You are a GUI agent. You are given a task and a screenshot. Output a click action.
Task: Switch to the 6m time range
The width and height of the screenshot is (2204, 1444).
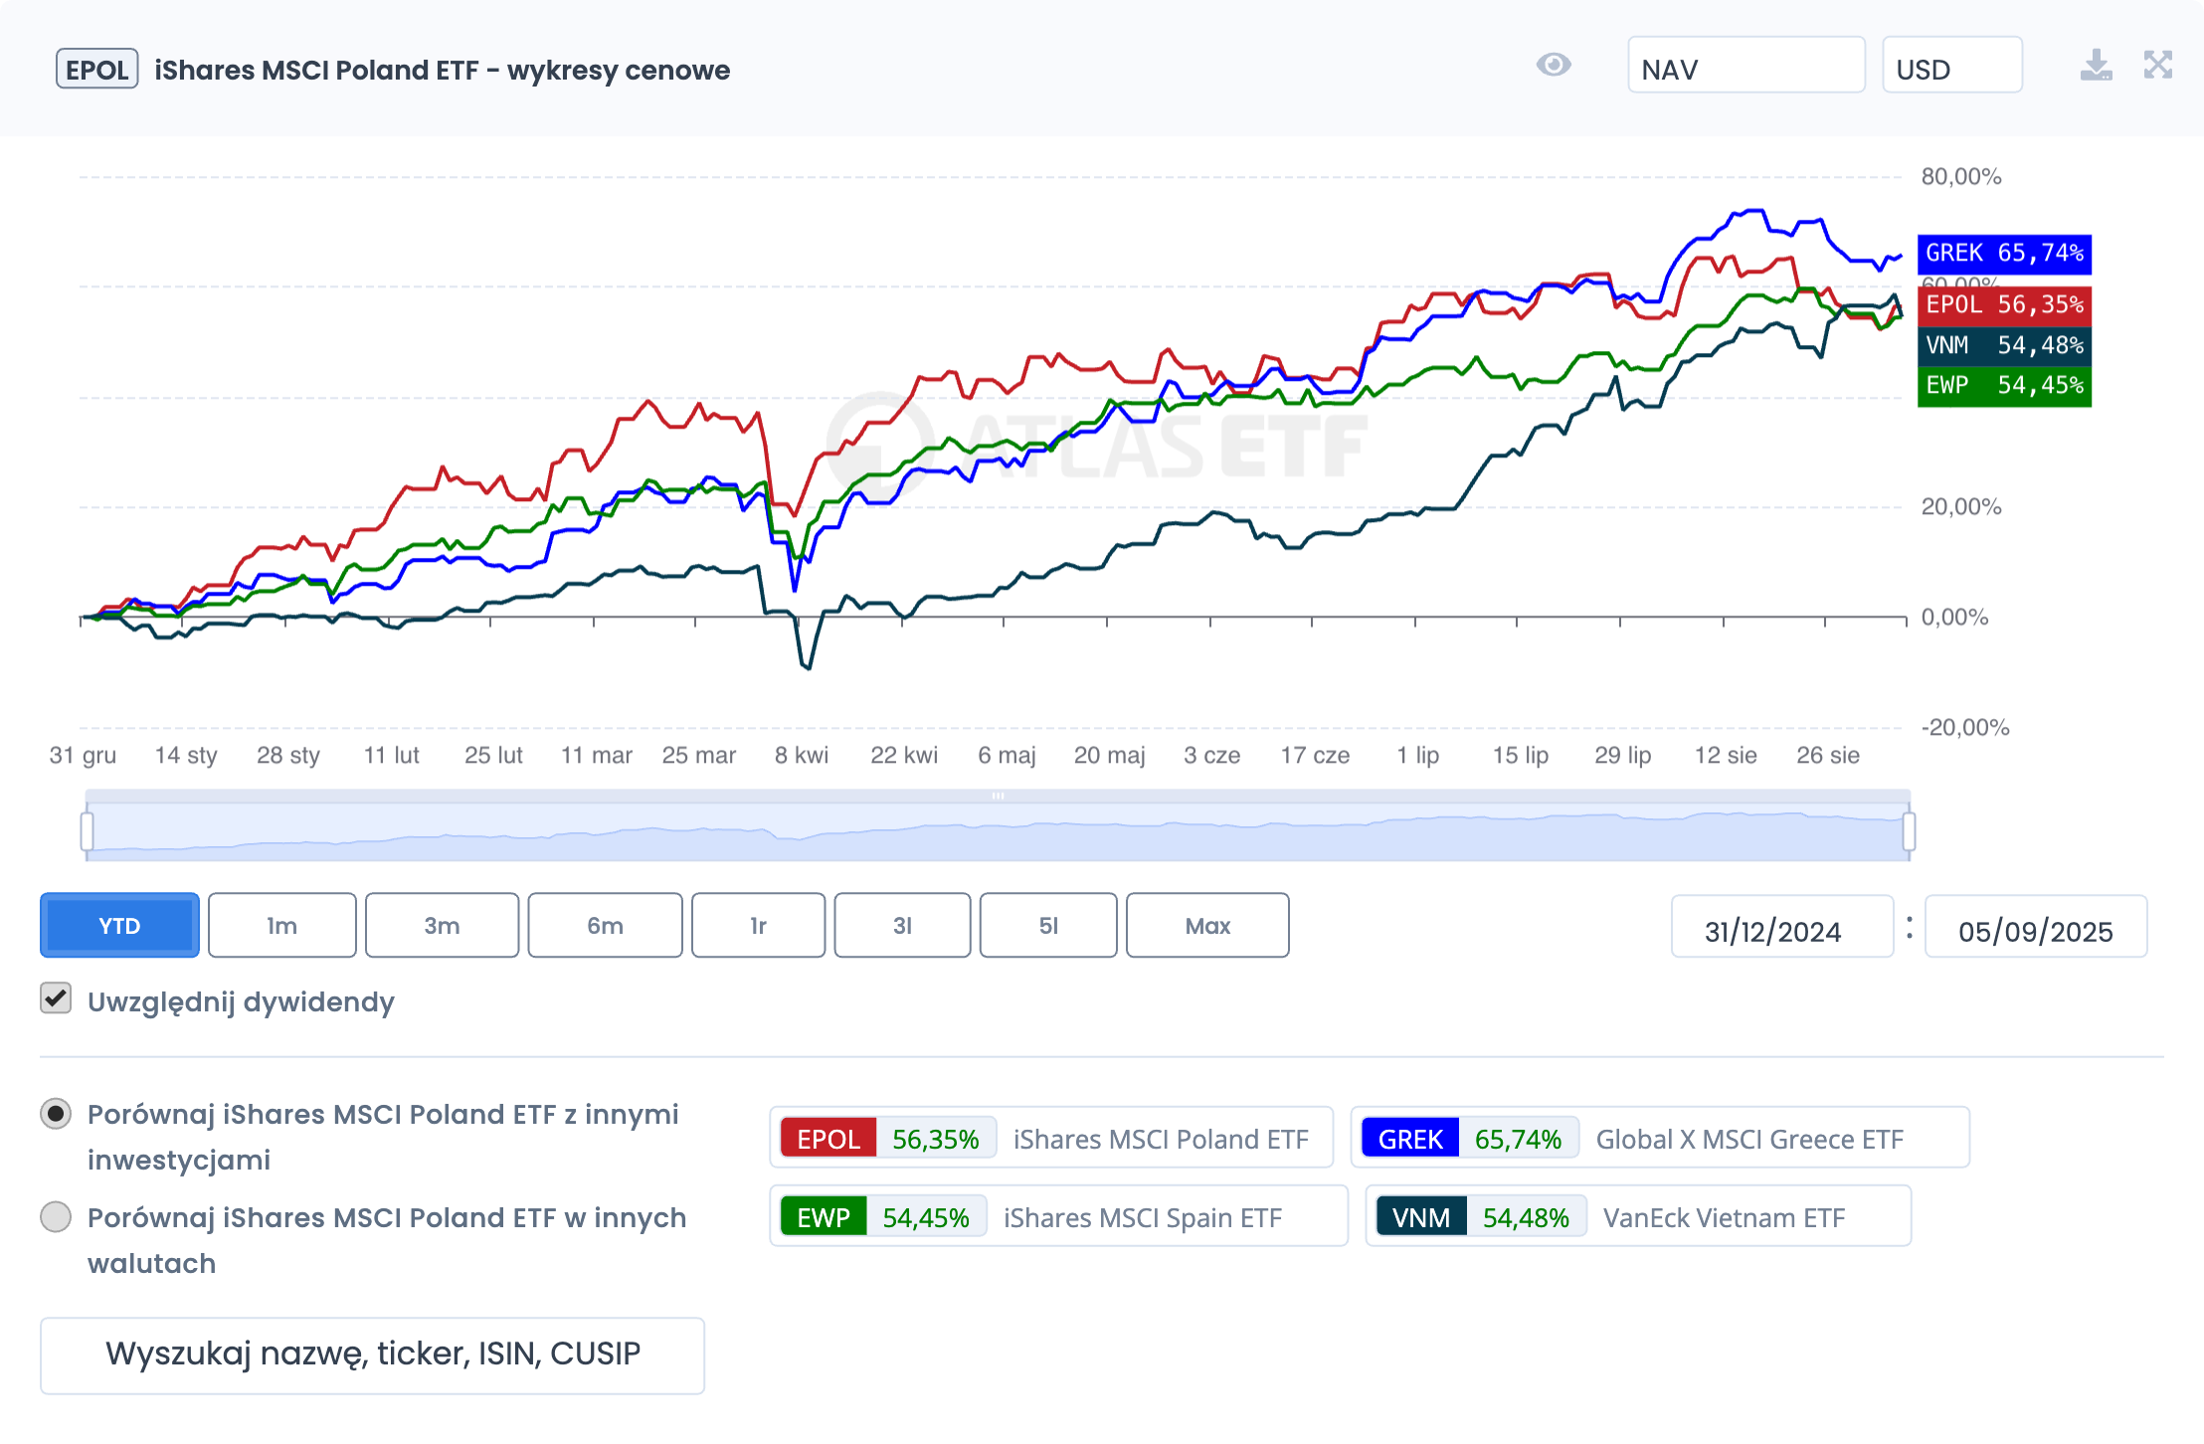(605, 926)
